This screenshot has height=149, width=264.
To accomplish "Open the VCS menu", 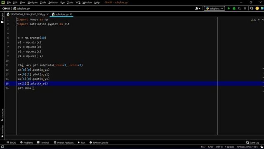I will pyautogui.click(x=78, y=2).
